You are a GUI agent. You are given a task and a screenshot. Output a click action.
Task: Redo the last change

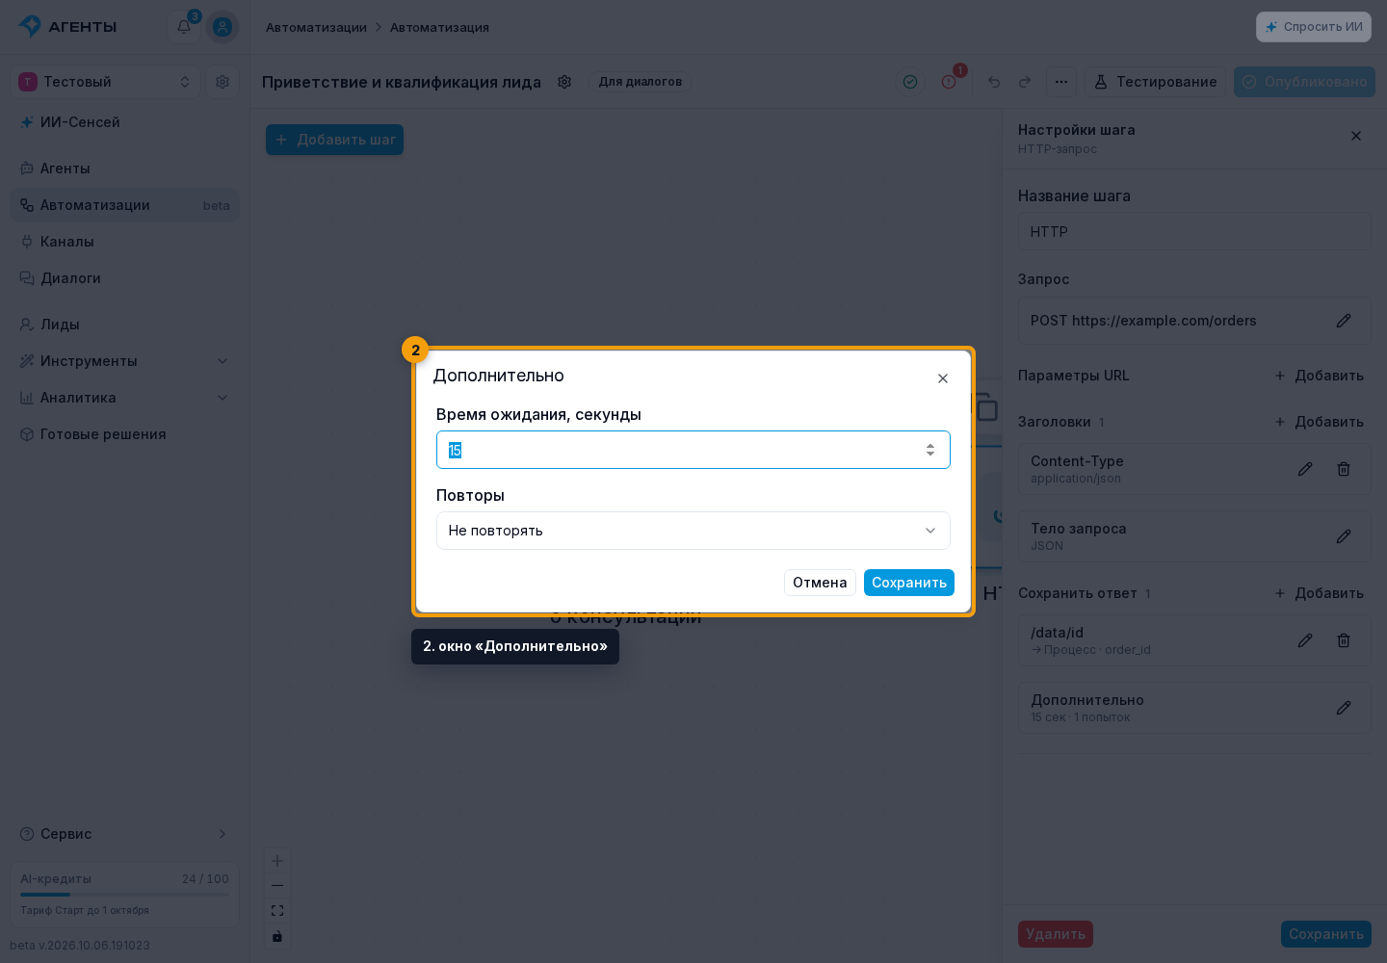coord(1025,82)
